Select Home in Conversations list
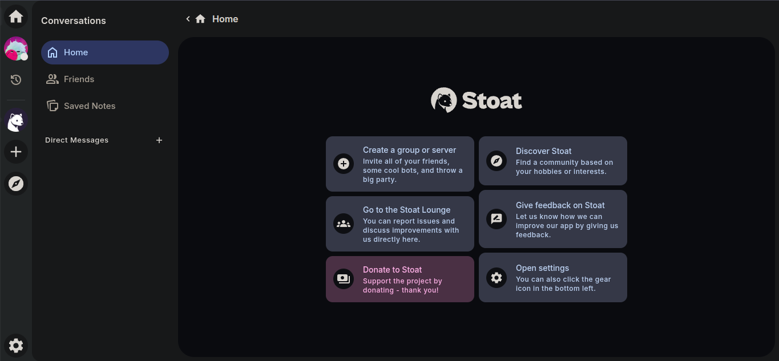Image resolution: width=779 pixels, height=361 pixels. coord(104,52)
